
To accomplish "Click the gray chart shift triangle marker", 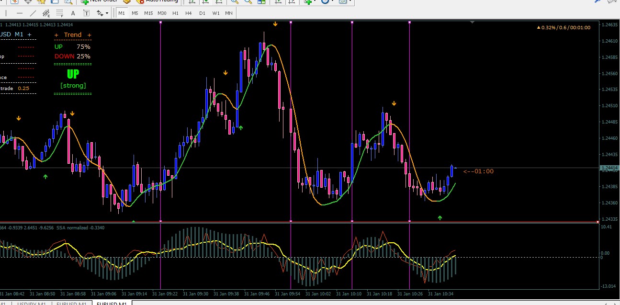I will (x=473, y=22).
